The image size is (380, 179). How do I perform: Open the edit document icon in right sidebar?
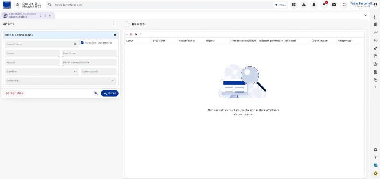(x=375, y=64)
